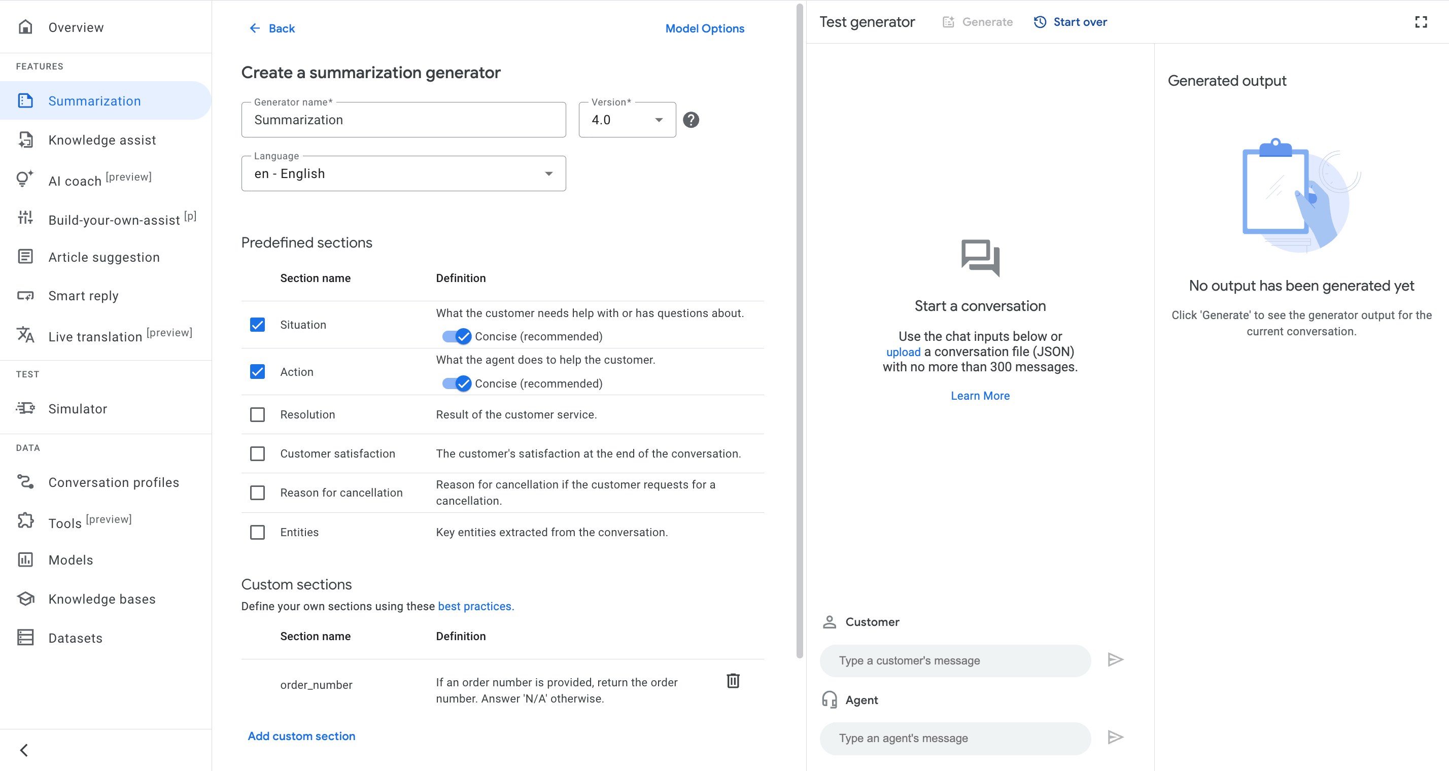Uncheck the Situation section checkbox
Viewport: 1449px width, 771px height.
coord(258,325)
